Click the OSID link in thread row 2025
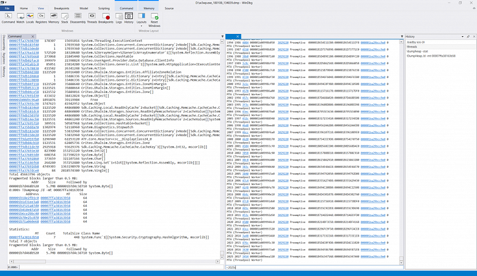 (245, 256)
